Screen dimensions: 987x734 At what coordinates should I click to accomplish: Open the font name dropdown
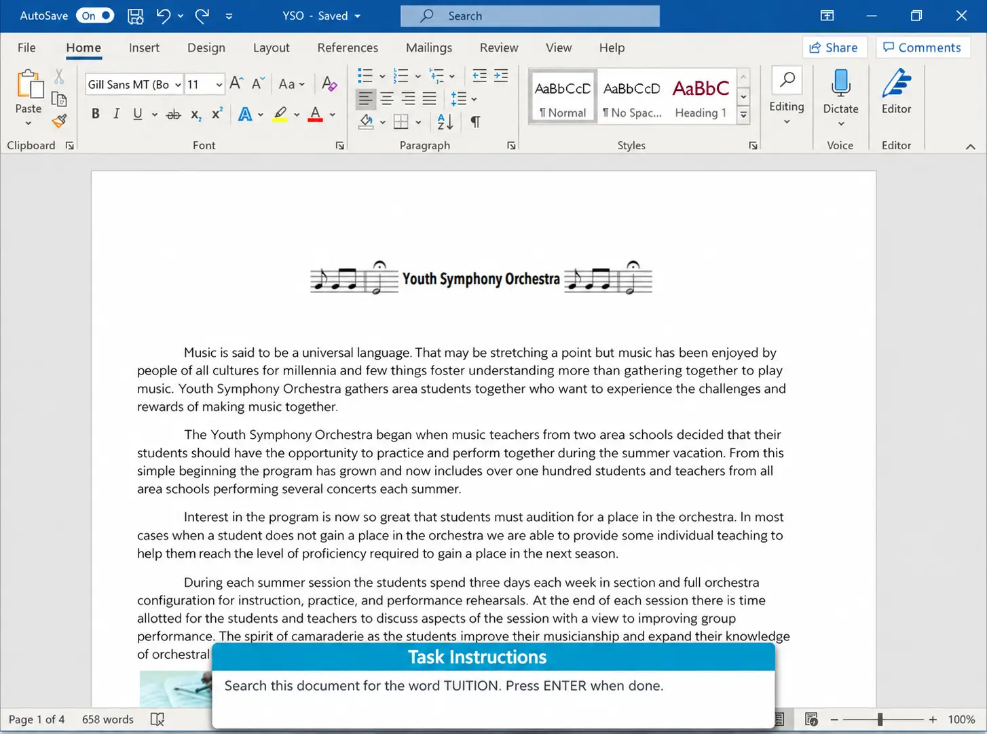[178, 85]
